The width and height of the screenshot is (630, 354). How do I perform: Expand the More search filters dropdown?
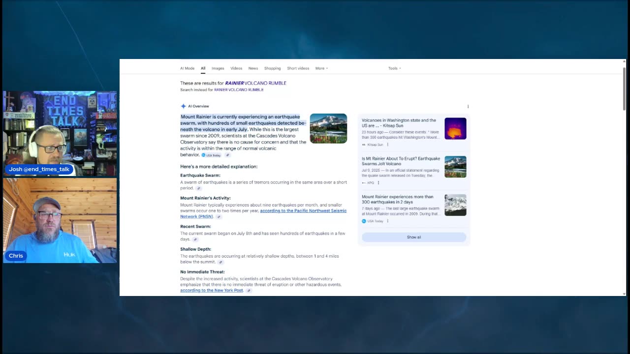321,68
